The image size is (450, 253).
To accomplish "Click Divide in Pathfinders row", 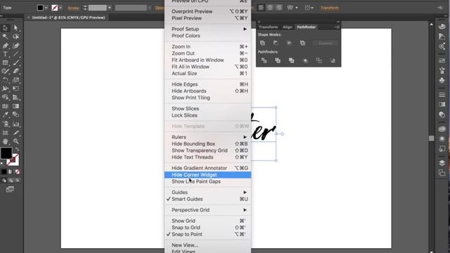I will (264, 60).
